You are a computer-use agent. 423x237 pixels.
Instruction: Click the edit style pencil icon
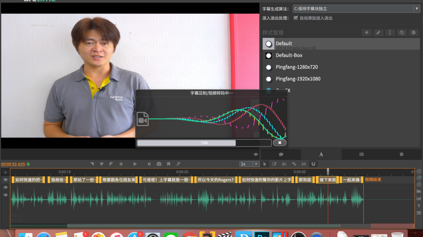378,33
